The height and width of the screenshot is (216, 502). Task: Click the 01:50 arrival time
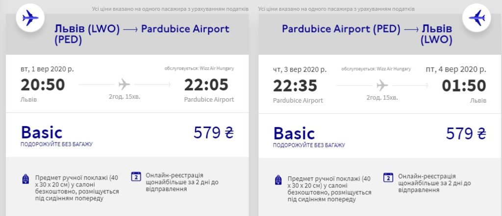pos(464,85)
